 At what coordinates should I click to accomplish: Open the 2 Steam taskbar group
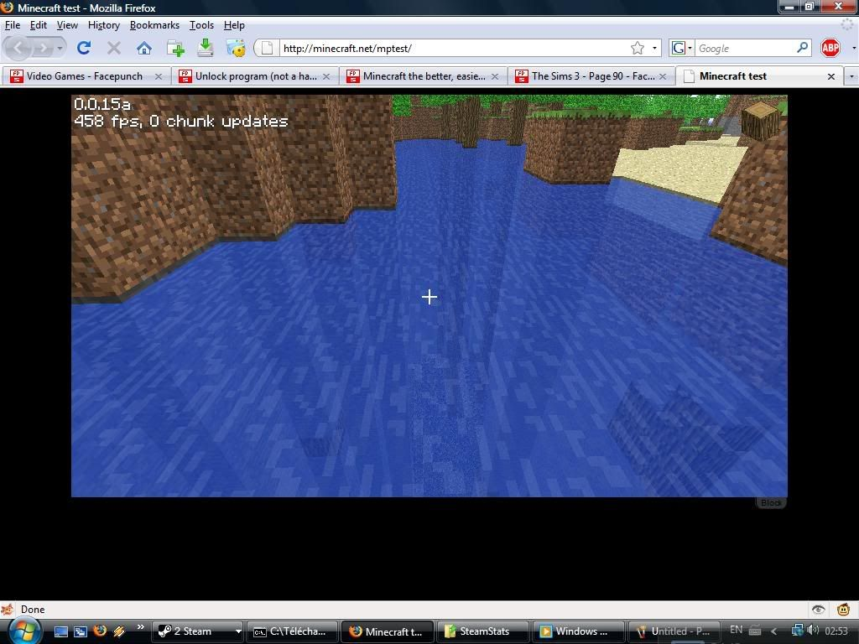point(198,631)
